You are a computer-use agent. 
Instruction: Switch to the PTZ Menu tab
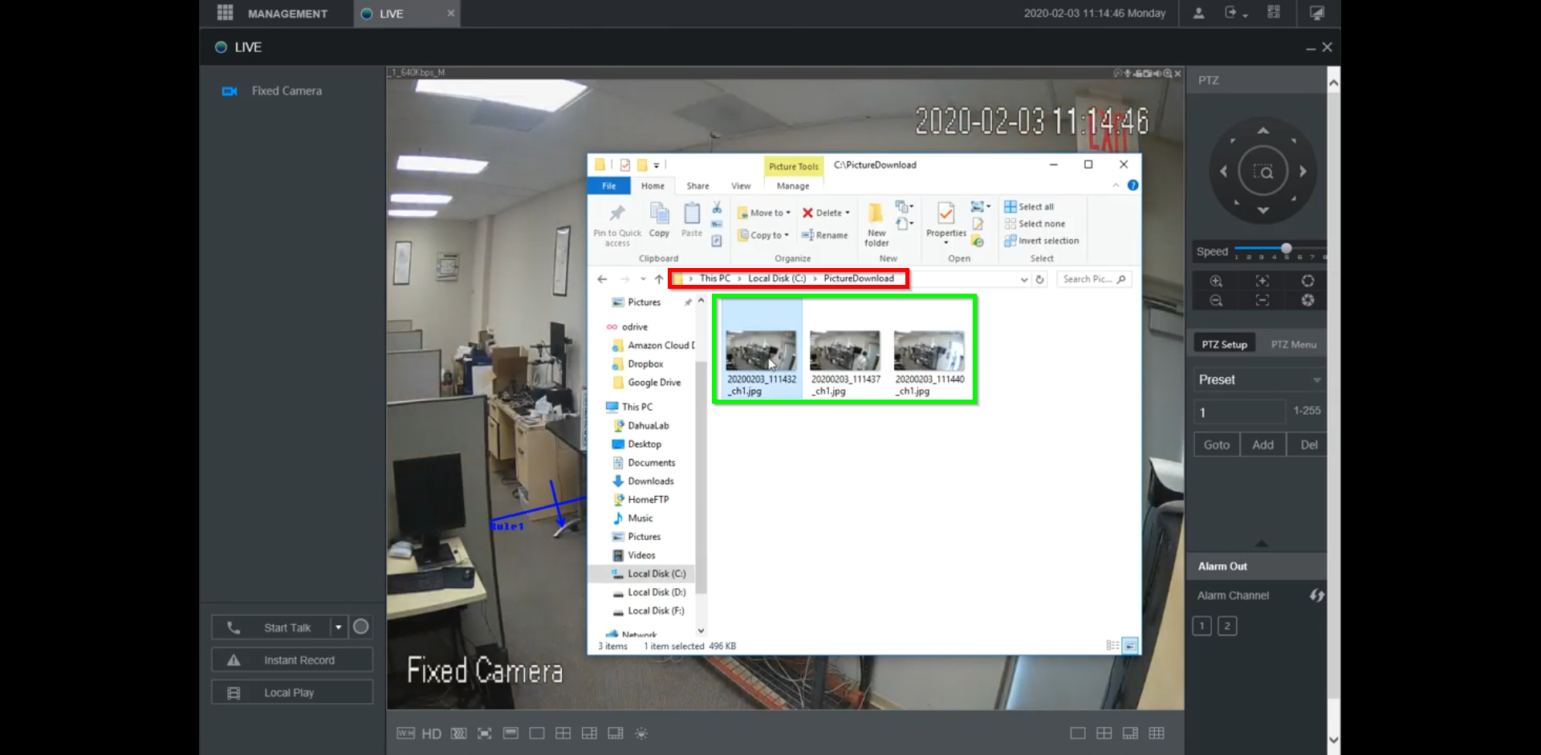click(1293, 344)
